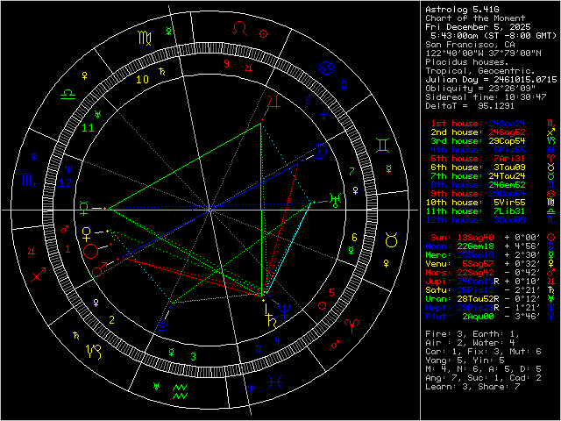Click house number 7 on the wheel
This screenshot has height=421, width=561.
point(352,172)
